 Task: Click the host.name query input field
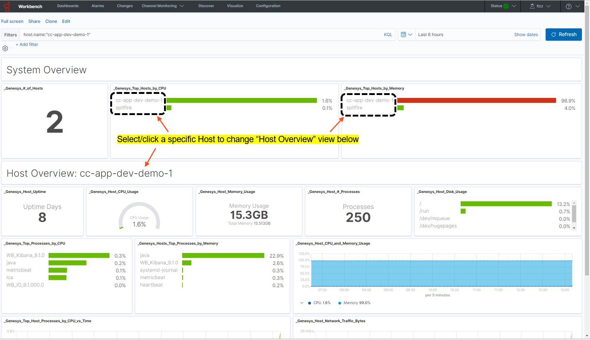[x=200, y=35]
